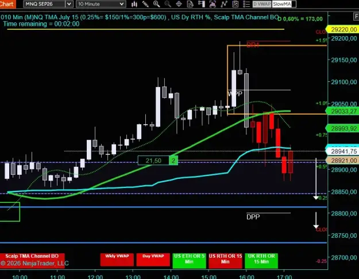Toggle US RTH OR 15 Min button
The width and height of the screenshot is (359, 279).
click(x=225, y=261)
